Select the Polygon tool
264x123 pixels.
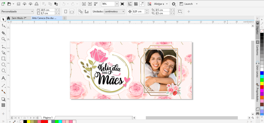3,70
